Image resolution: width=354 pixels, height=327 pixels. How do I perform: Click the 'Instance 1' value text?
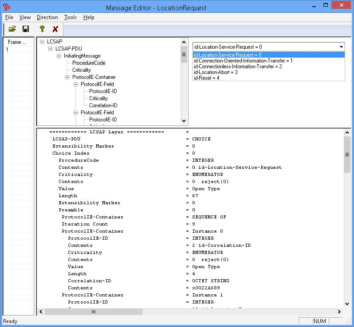point(208,295)
